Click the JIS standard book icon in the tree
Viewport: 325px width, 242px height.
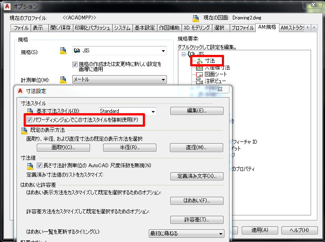[x=191, y=54]
